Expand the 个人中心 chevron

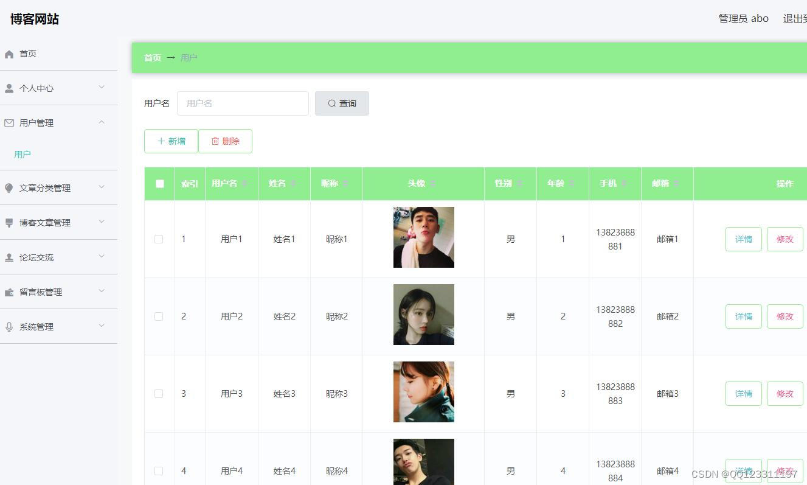click(x=102, y=87)
